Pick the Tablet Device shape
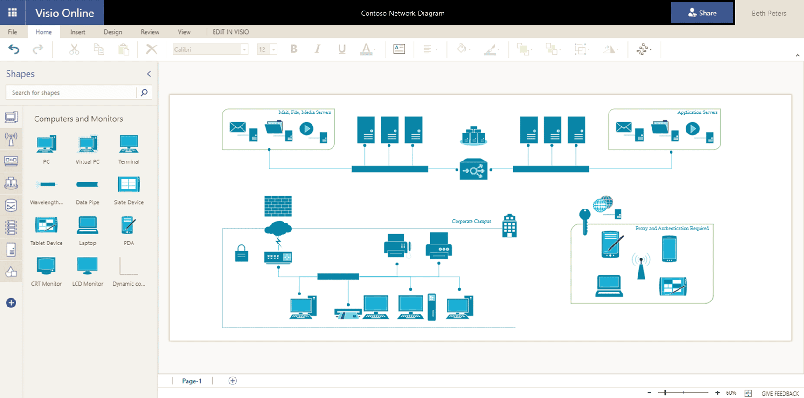This screenshot has height=398, width=804. click(x=46, y=225)
